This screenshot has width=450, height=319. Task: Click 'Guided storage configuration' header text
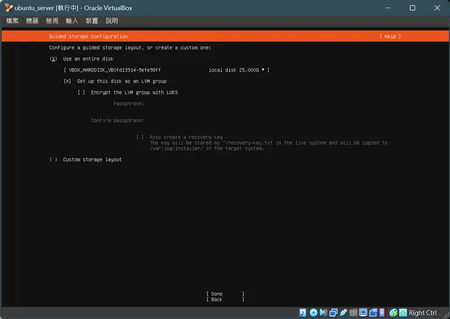88,37
